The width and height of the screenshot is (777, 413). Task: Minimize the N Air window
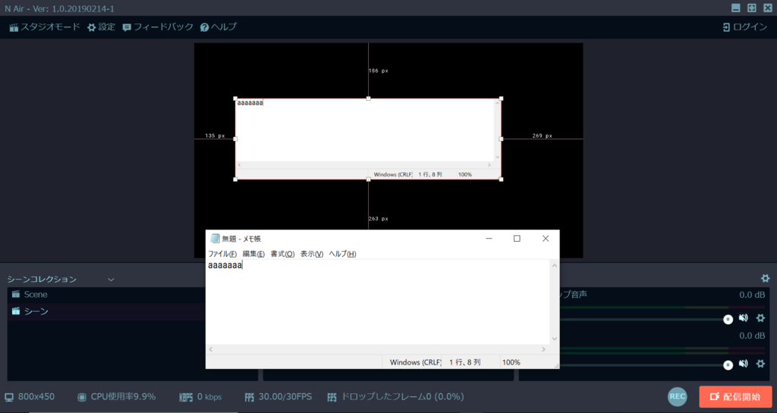pos(736,8)
